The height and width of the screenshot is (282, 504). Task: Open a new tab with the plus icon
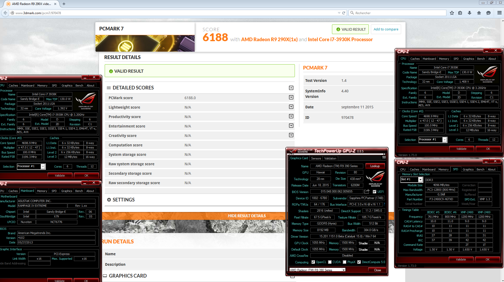click(64, 4)
